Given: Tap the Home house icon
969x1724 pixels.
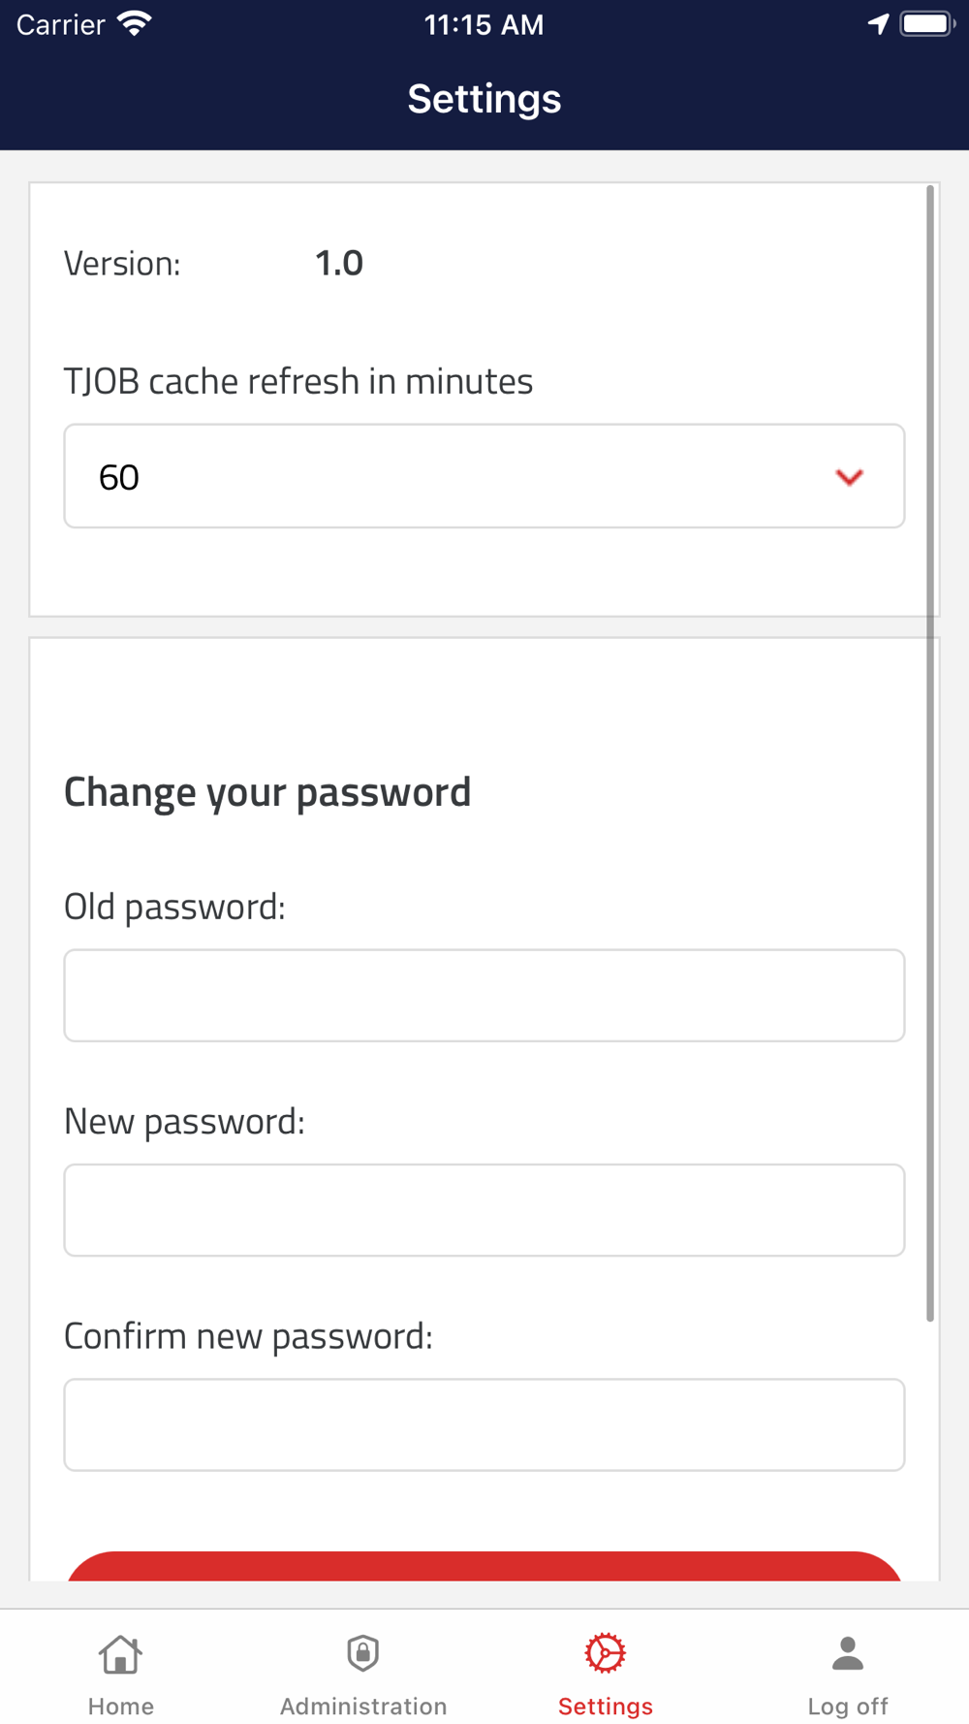Looking at the screenshot, I should pyautogui.click(x=120, y=1654).
